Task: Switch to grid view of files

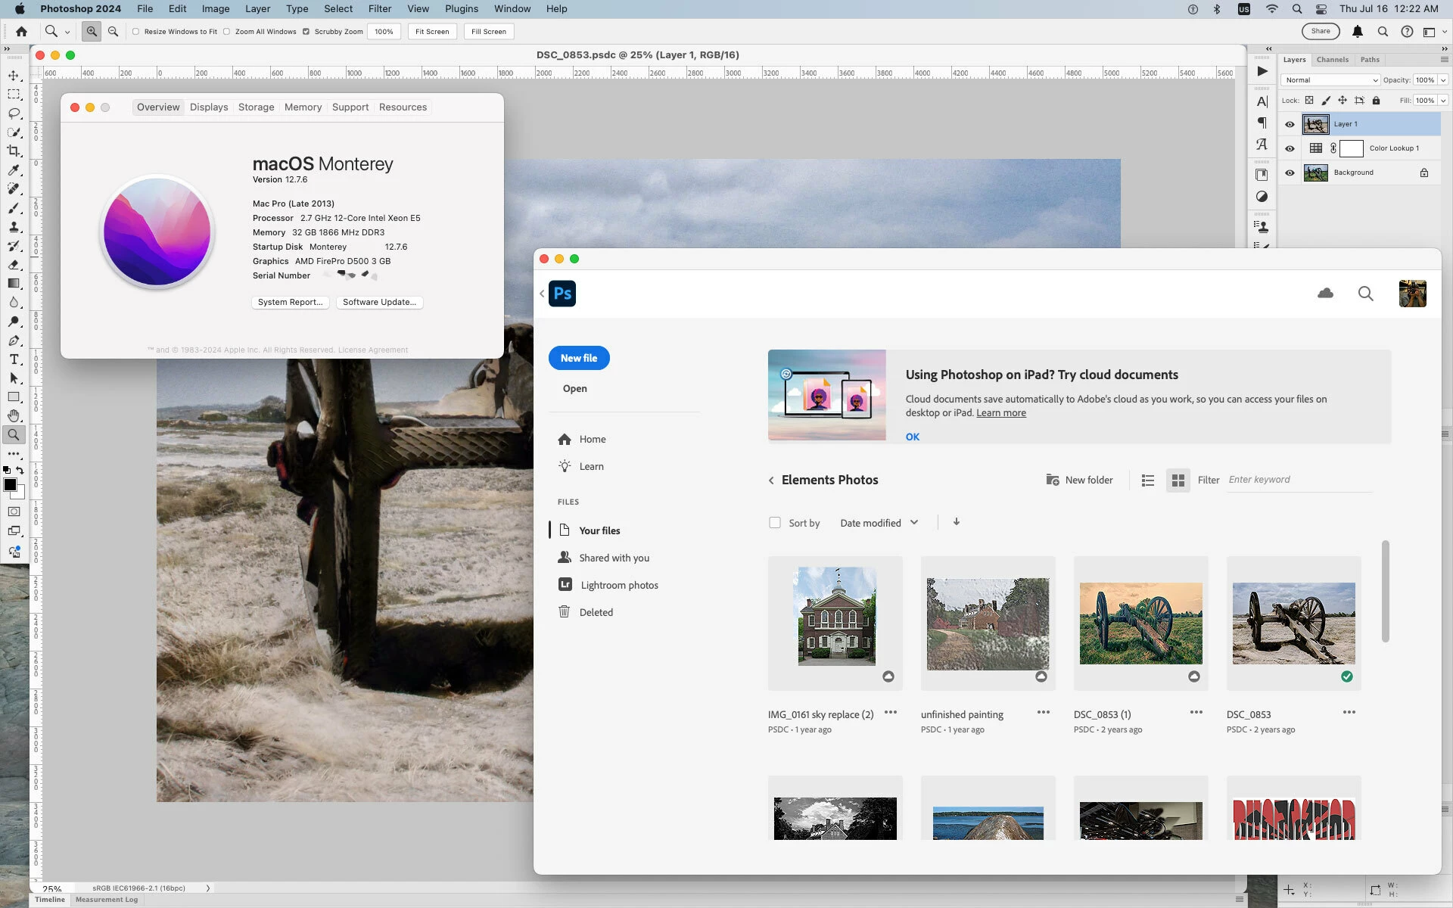Action: click(1178, 480)
